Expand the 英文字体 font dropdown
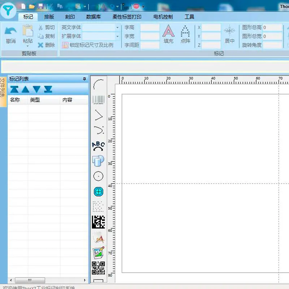 click(x=117, y=27)
